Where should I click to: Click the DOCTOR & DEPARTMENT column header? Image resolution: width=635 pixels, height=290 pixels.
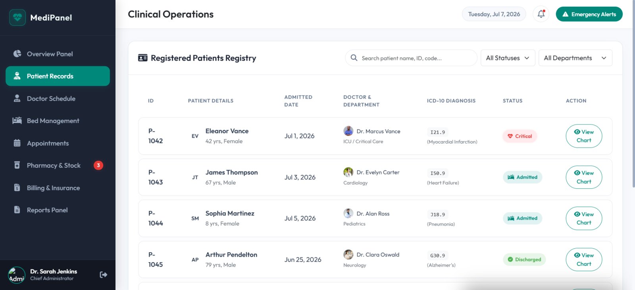coord(362,101)
